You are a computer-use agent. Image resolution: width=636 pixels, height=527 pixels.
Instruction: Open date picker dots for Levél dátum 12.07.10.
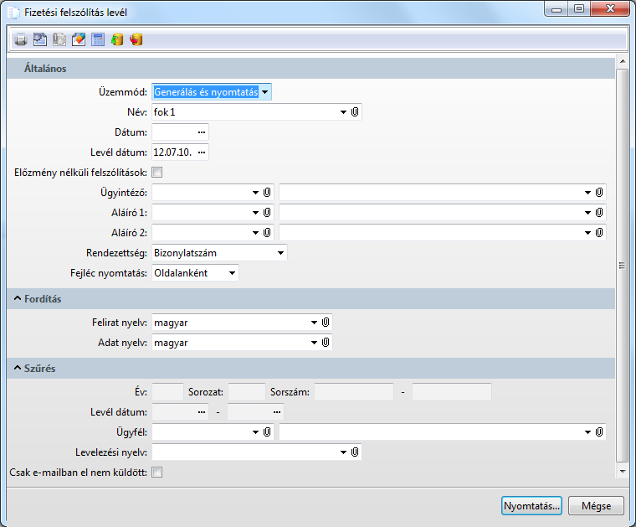pos(202,152)
